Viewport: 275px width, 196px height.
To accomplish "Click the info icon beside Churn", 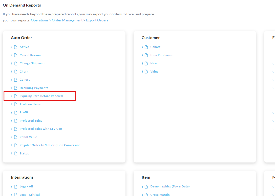I will [12, 72].
